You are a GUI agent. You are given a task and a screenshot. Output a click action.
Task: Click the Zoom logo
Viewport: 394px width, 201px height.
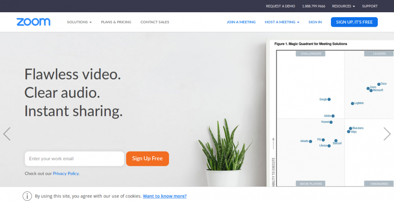tap(33, 22)
